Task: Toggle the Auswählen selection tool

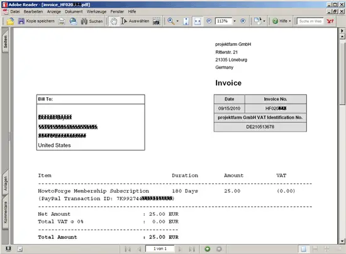Action: 135,21
